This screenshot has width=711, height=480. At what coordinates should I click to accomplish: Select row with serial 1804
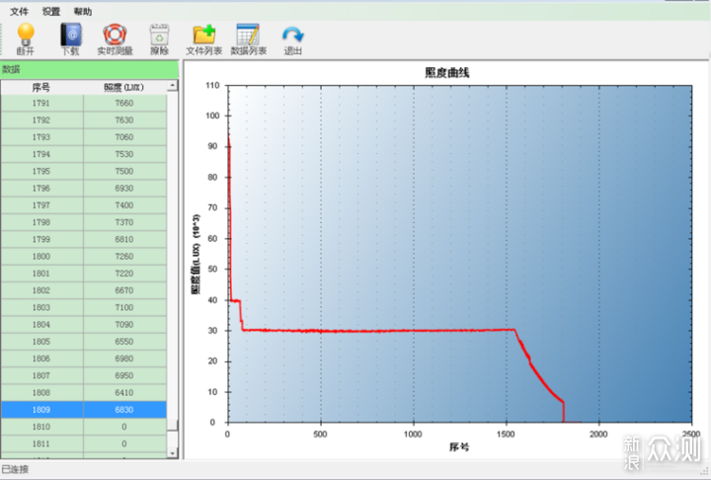point(83,324)
